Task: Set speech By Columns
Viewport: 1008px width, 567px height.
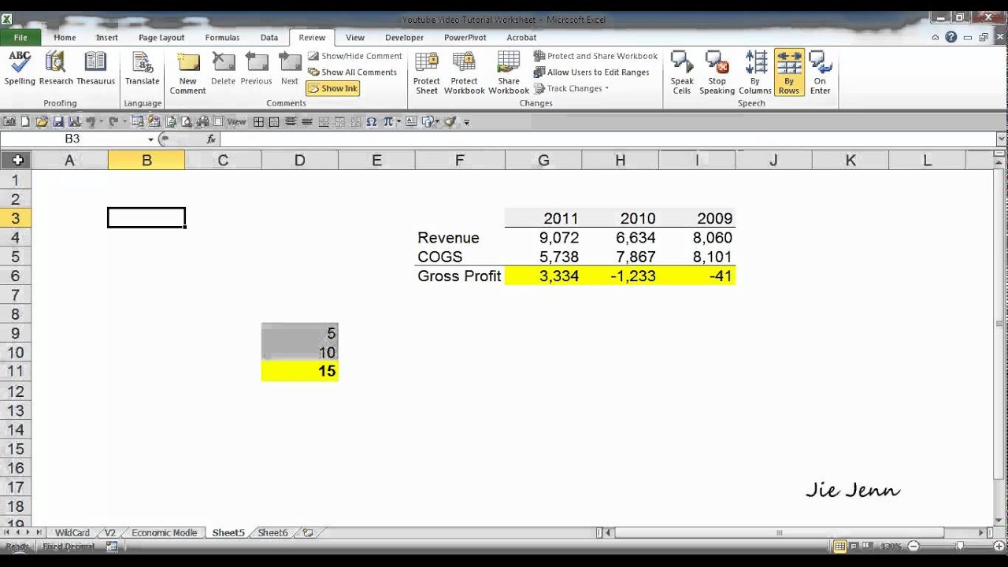Action: (754, 72)
